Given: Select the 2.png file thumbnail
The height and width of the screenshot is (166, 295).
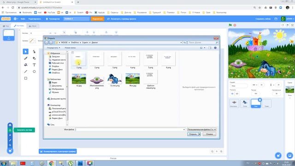Looking at the screenshot, I should pos(97,60).
